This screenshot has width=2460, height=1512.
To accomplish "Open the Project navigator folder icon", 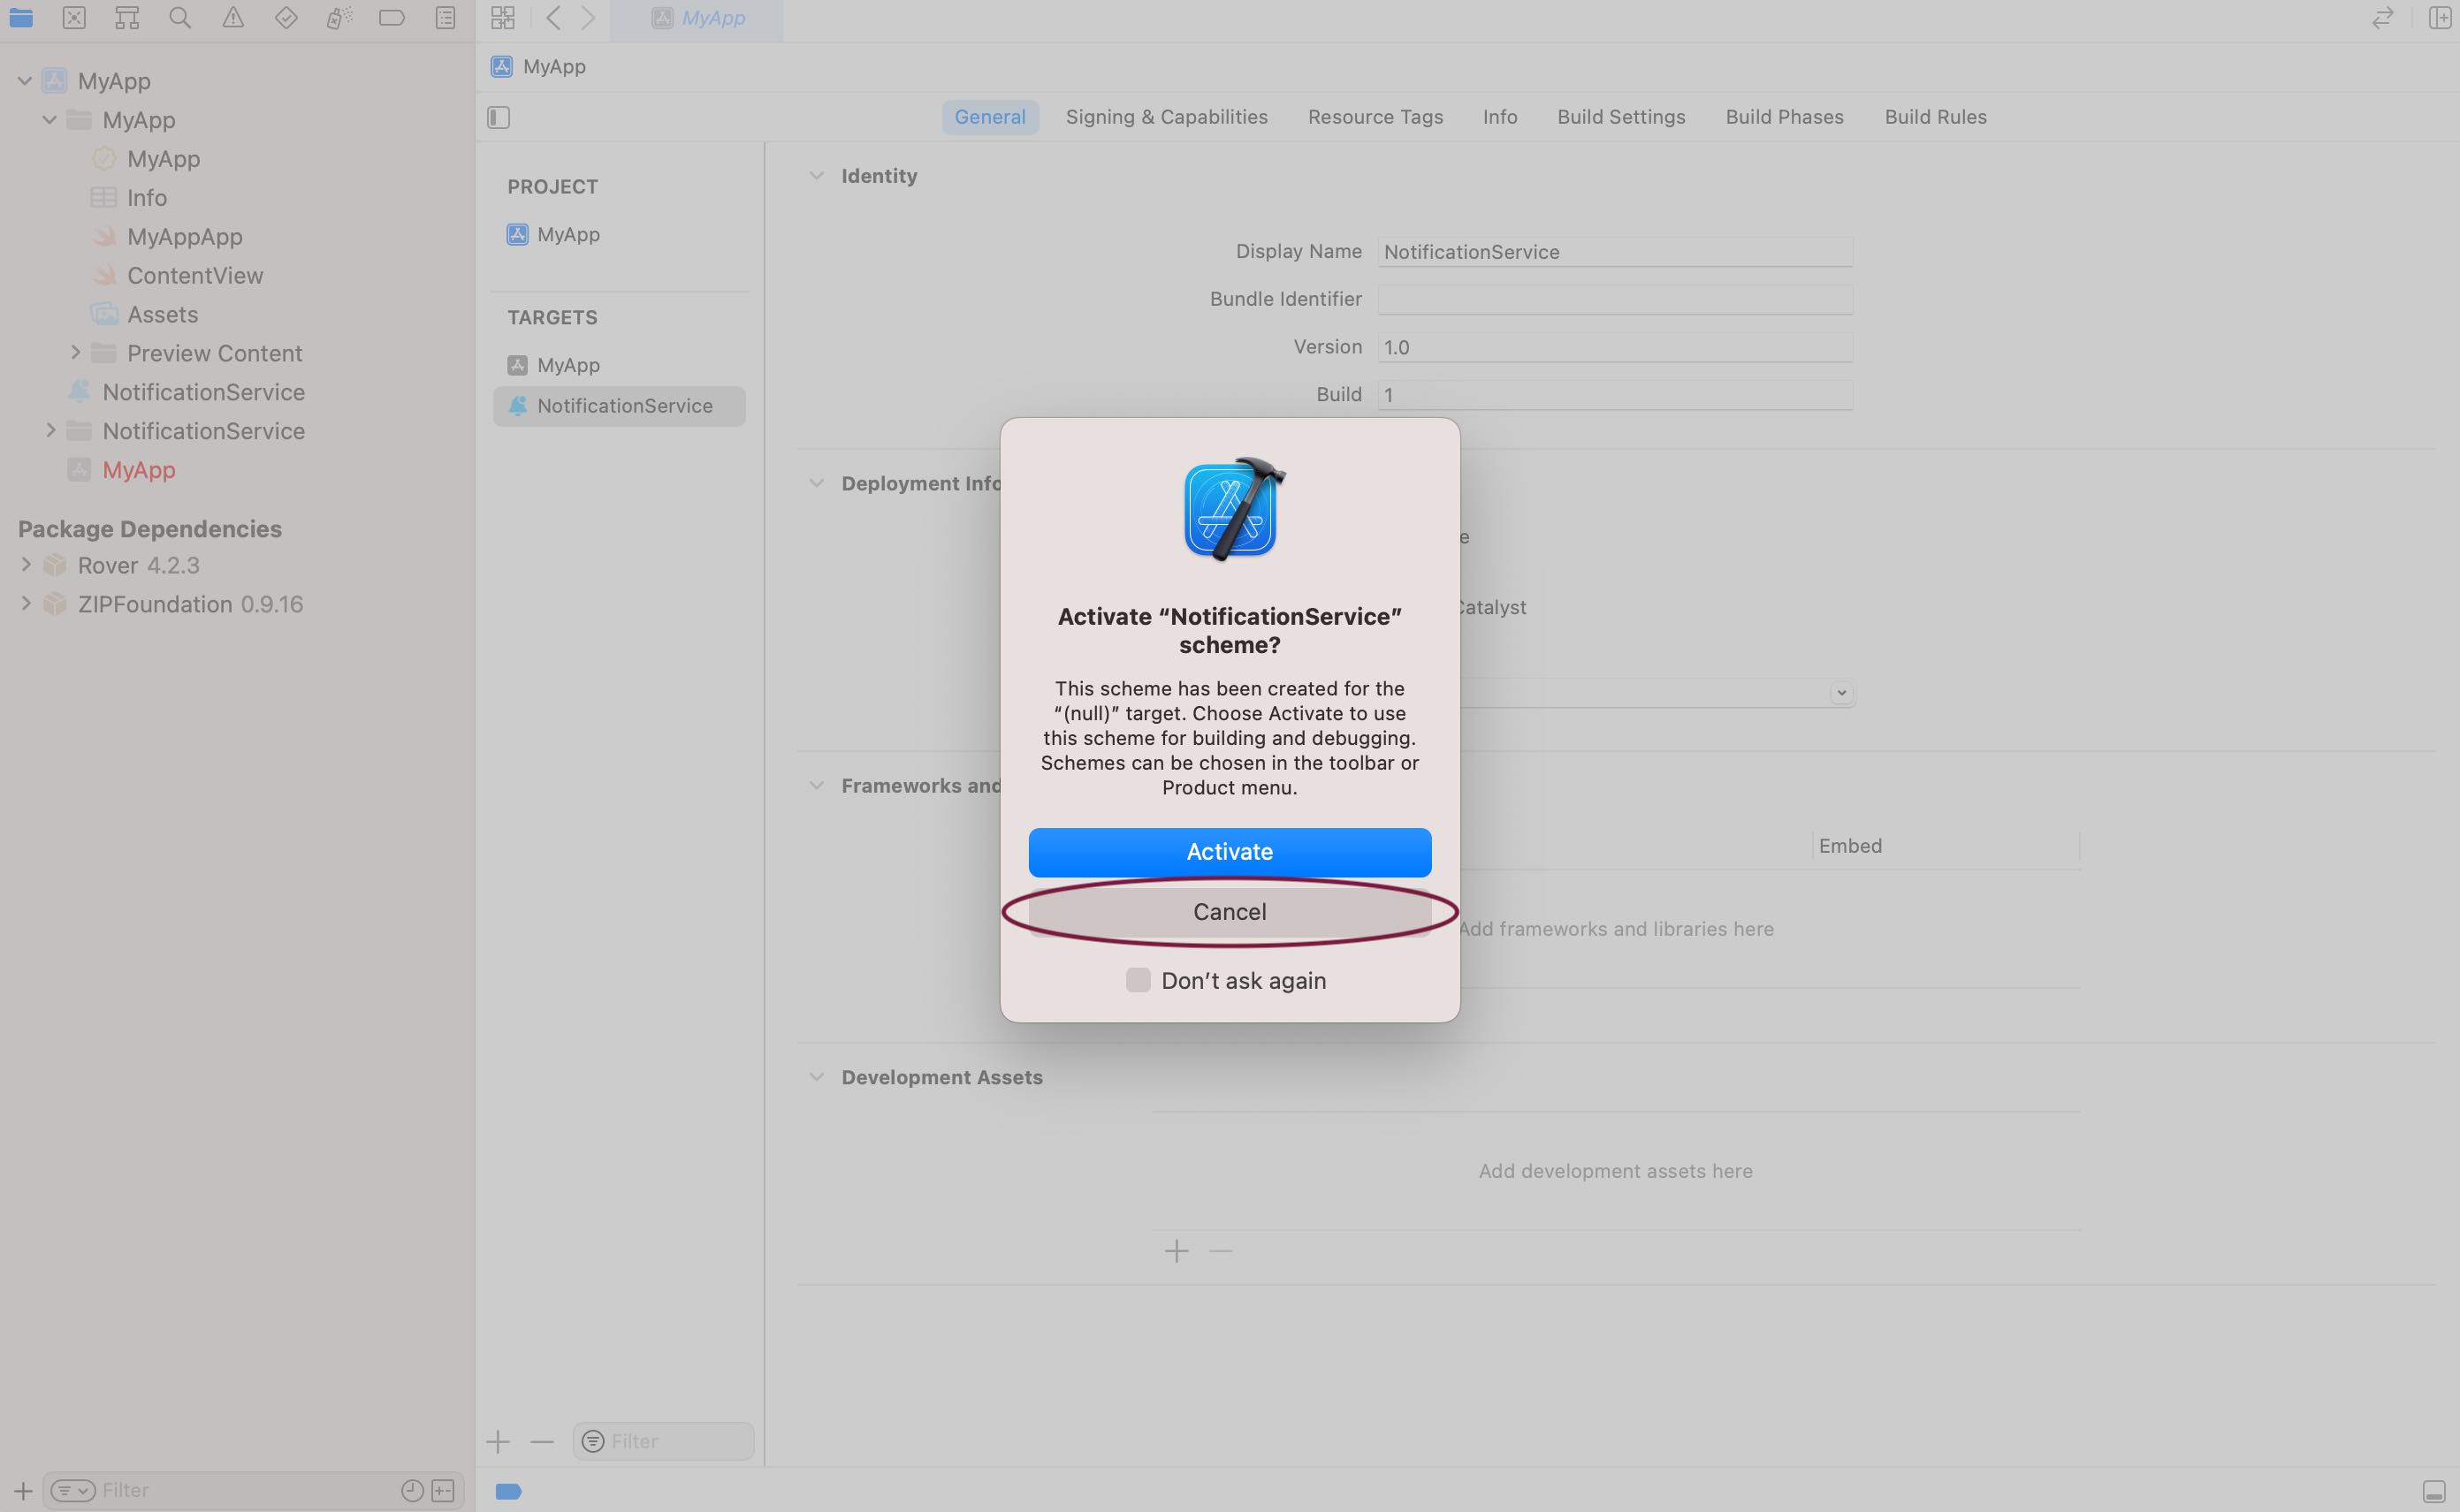I will [20, 17].
